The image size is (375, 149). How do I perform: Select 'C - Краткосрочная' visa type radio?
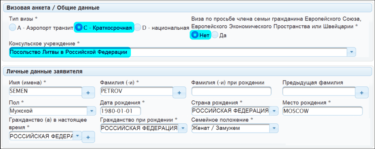click(x=78, y=27)
